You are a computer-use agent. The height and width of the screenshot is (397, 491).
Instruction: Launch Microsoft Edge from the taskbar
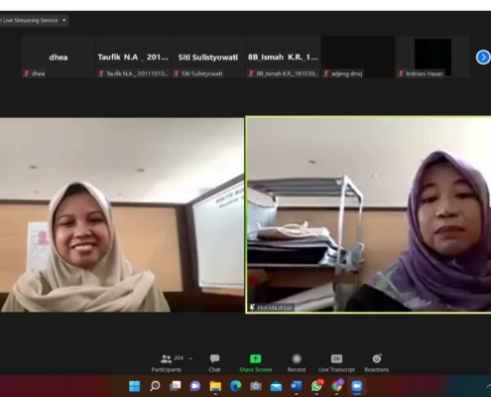tap(235, 386)
